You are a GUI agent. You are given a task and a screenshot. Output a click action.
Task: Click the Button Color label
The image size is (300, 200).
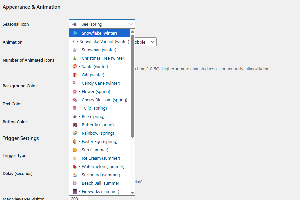15,122
